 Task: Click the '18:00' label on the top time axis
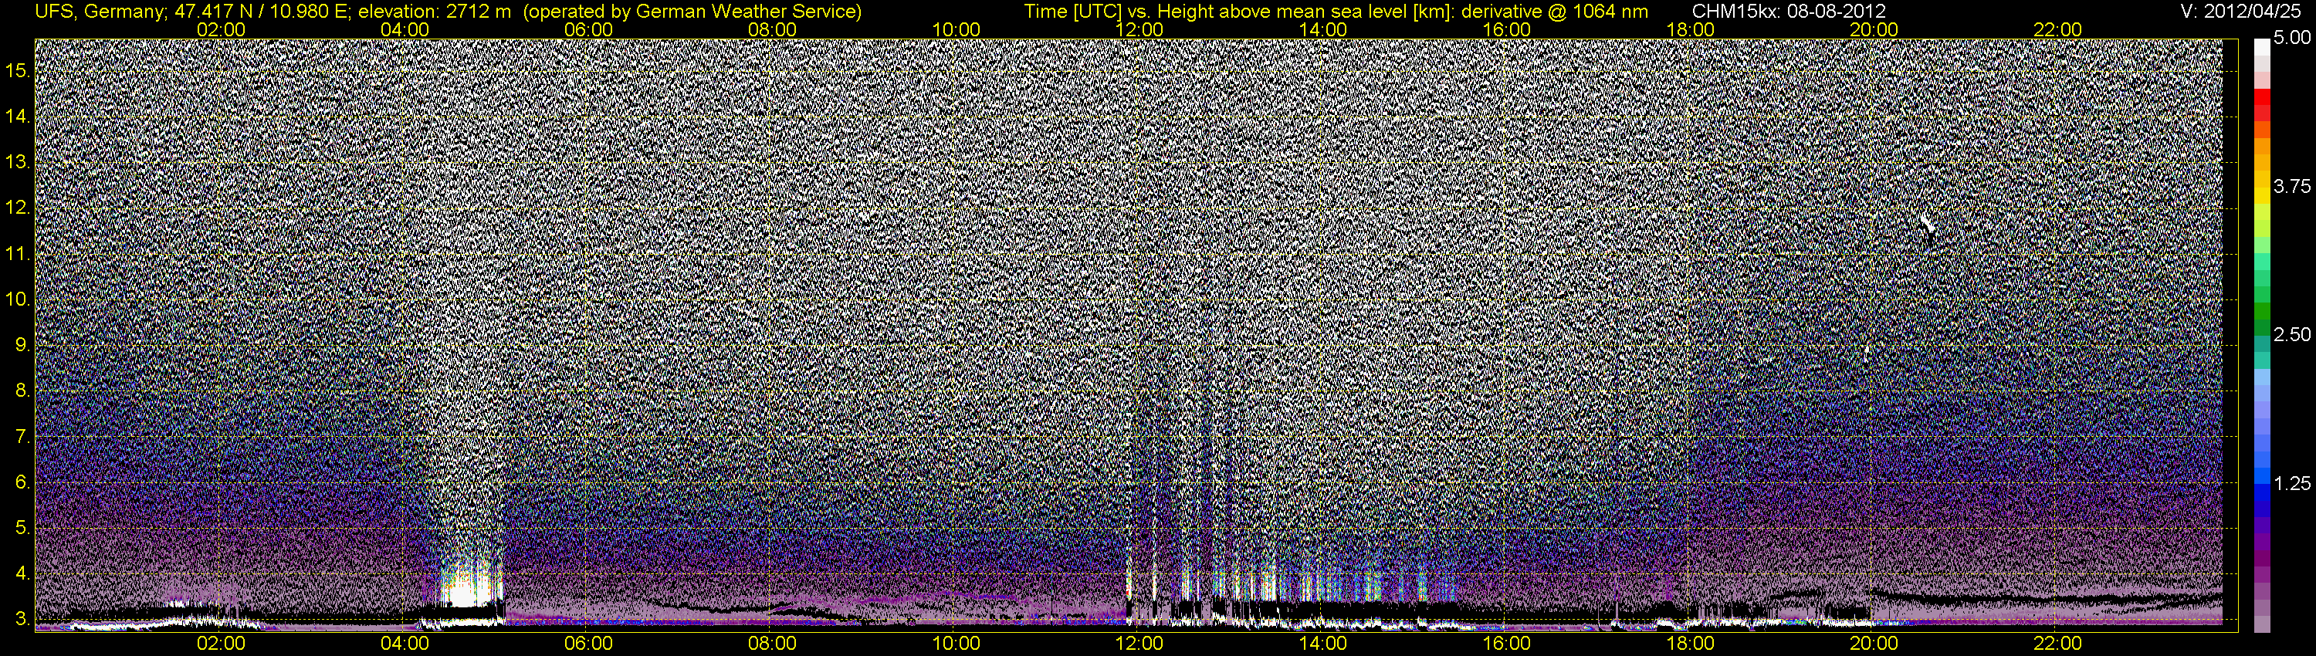pos(1690,29)
